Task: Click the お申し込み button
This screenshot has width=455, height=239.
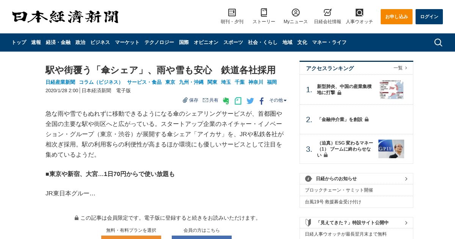Action: (397, 17)
